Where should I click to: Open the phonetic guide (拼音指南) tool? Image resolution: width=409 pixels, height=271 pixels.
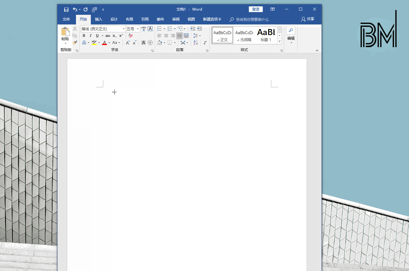coord(143,29)
